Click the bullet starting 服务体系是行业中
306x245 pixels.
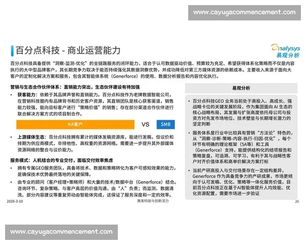[243, 147]
